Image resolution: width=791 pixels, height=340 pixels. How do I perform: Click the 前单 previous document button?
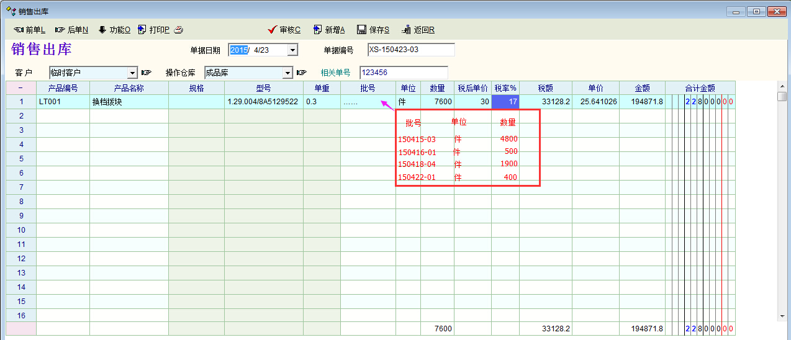29,30
